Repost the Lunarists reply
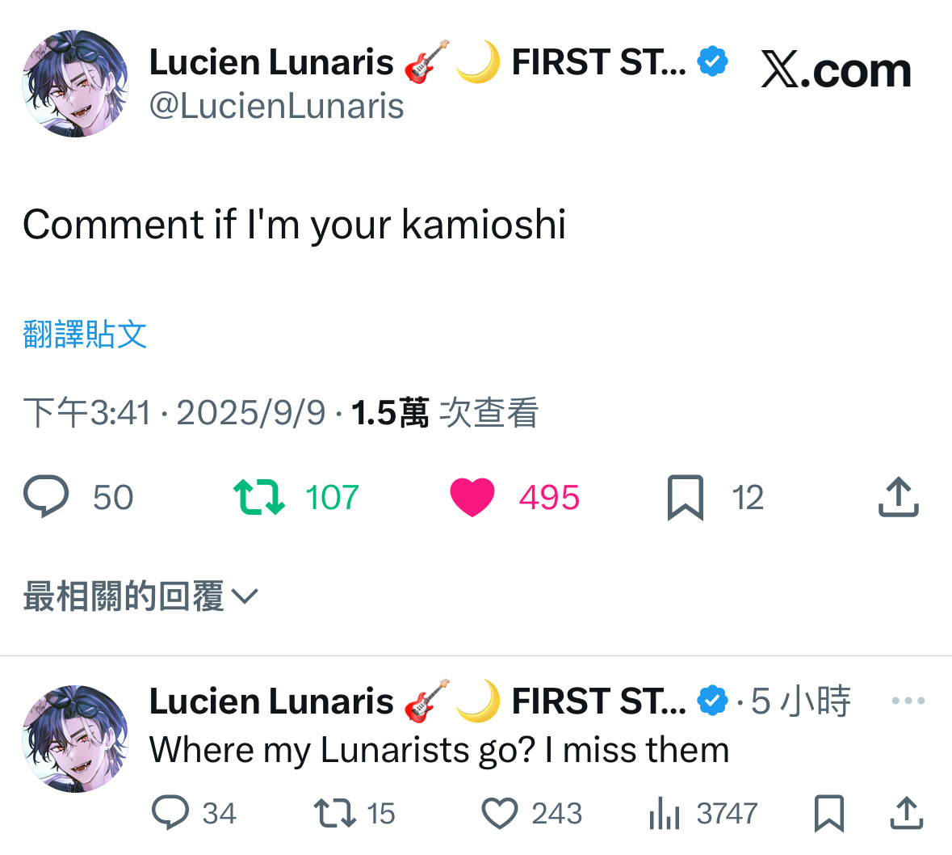Viewport: 952px width, 855px height. pos(334,813)
